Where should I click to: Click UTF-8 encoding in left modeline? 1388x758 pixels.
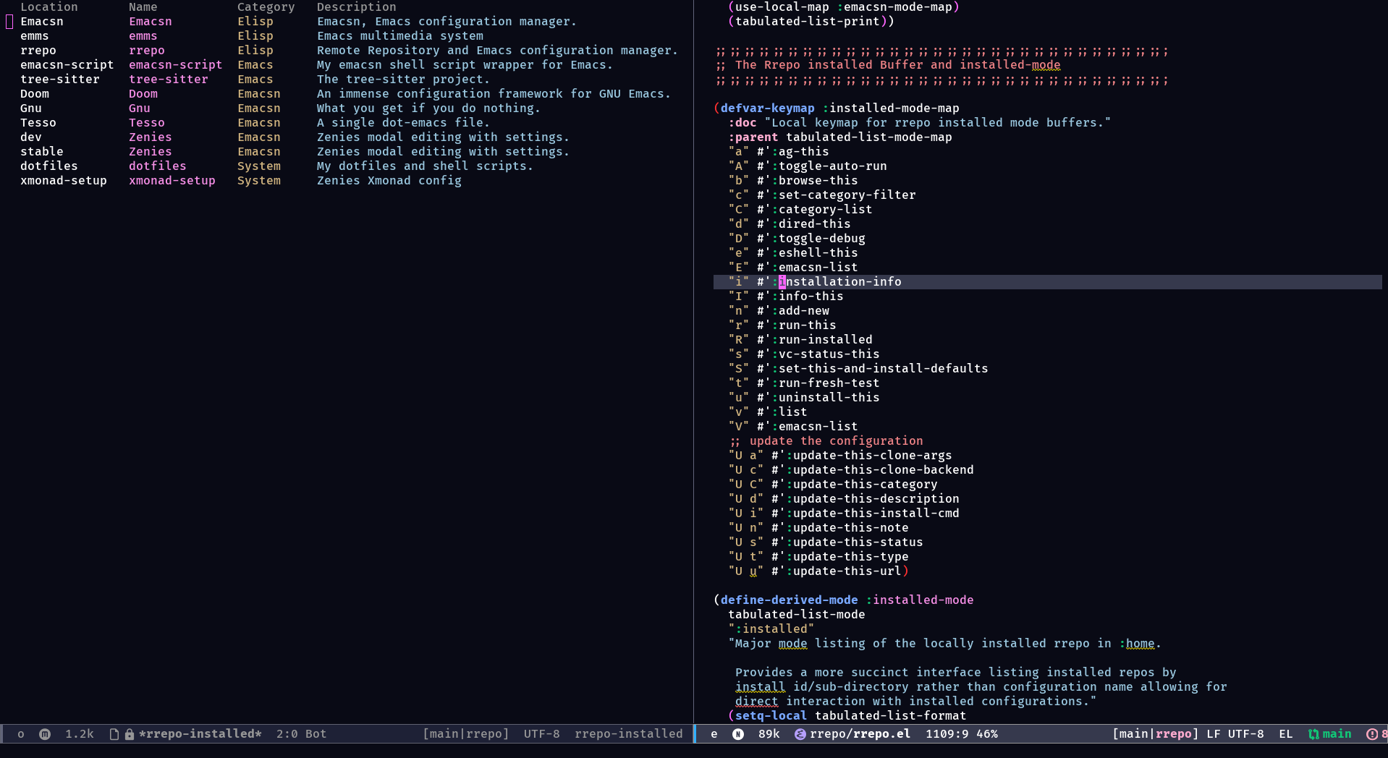(x=541, y=734)
